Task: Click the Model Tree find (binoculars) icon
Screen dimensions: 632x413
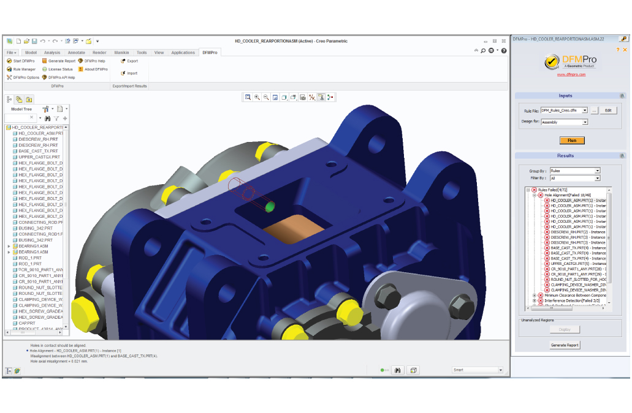Action: coord(48,118)
